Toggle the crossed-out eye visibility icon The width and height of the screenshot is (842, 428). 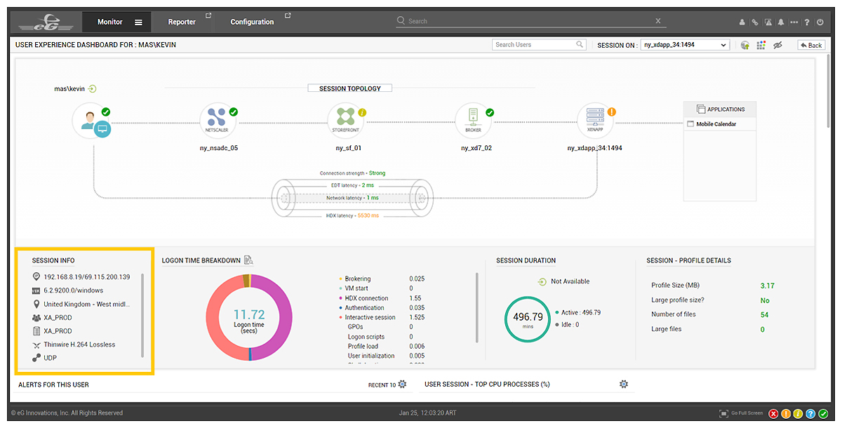coord(777,45)
